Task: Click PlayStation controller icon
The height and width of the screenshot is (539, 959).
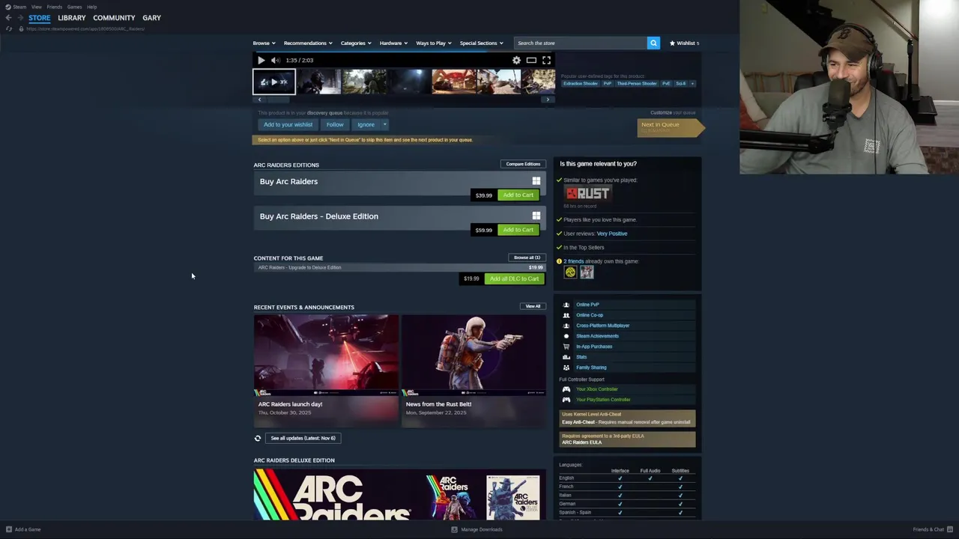Action: (566, 400)
